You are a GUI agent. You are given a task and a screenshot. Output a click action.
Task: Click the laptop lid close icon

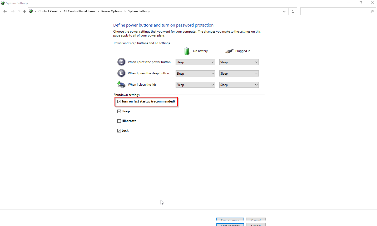coord(121,84)
